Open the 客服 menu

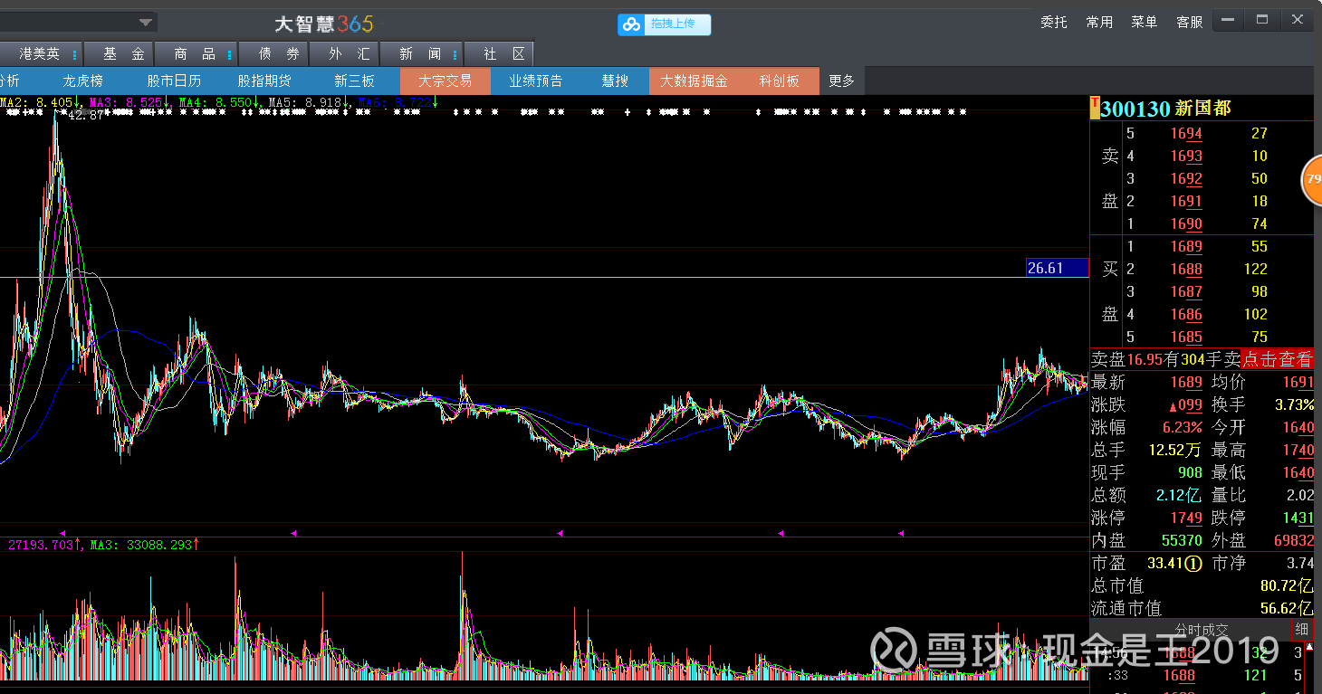click(1190, 22)
